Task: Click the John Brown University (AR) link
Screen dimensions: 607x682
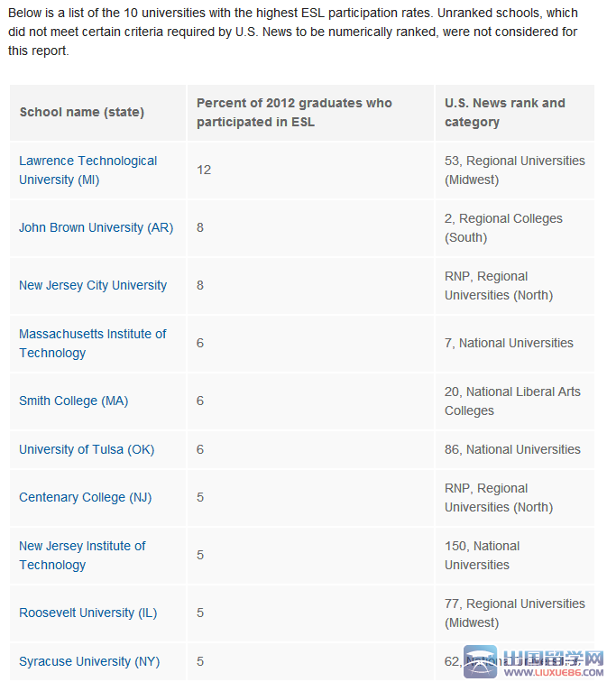Action: (96, 227)
